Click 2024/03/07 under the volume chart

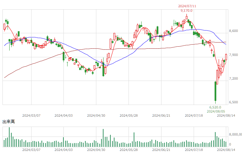(x=31, y=150)
